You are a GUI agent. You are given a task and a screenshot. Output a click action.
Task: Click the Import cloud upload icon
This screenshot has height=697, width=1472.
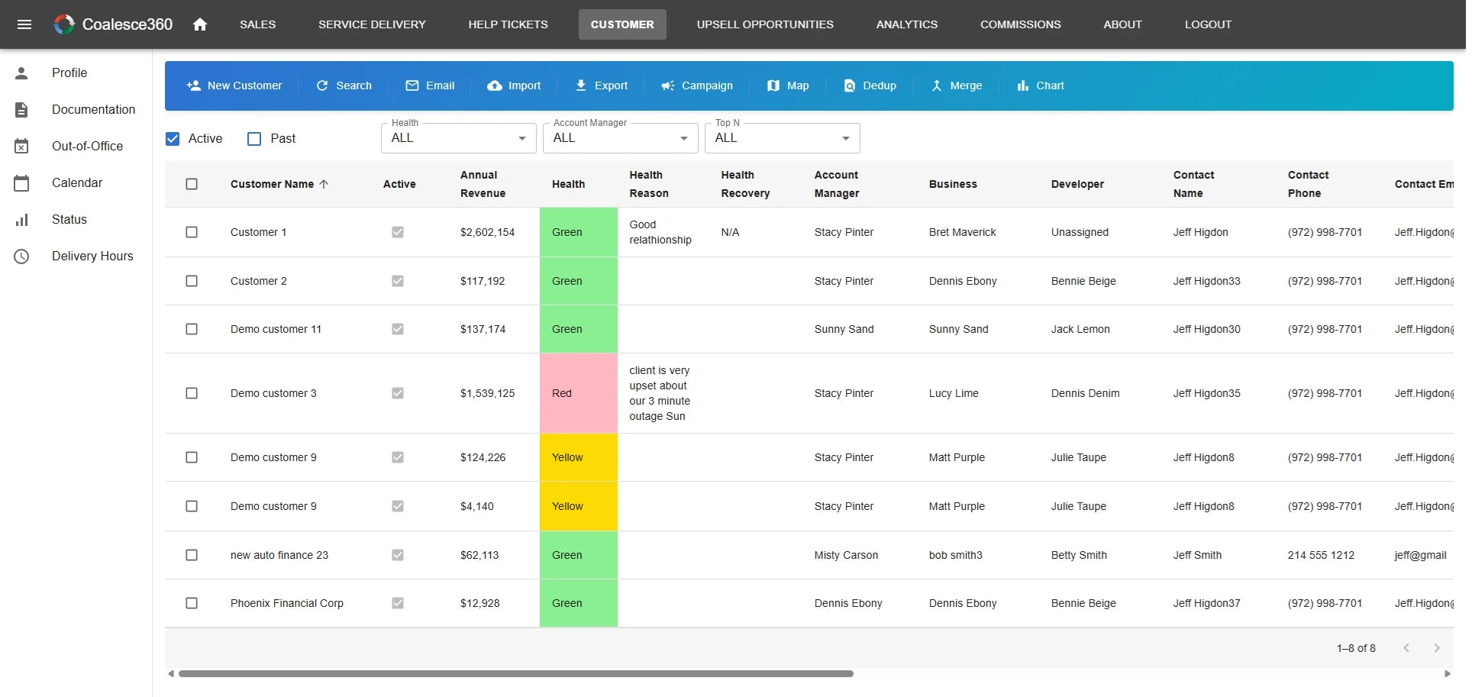[495, 86]
